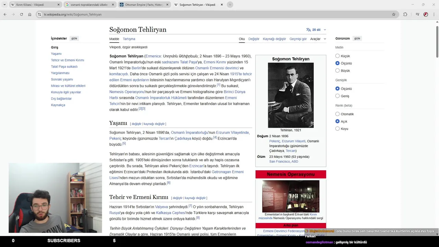Open Kafkasya Cephesi link
Viewport: 439px width, 247px height.
pos(171,213)
